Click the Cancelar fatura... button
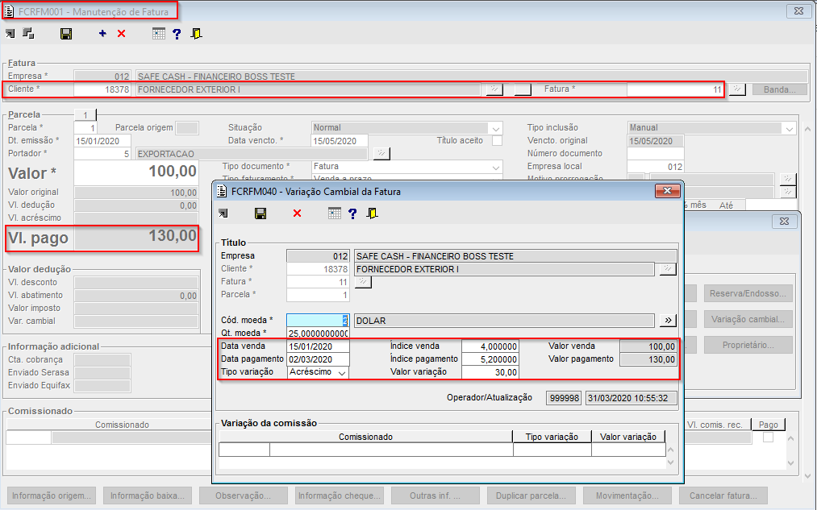The width and height of the screenshot is (817, 510). pyautogui.click(x=723, y=495)
